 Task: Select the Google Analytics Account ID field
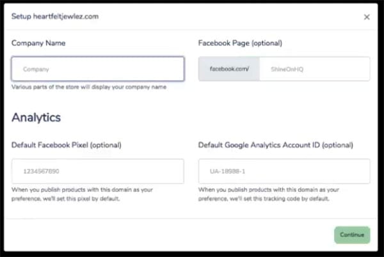click(x=284, y=171)
